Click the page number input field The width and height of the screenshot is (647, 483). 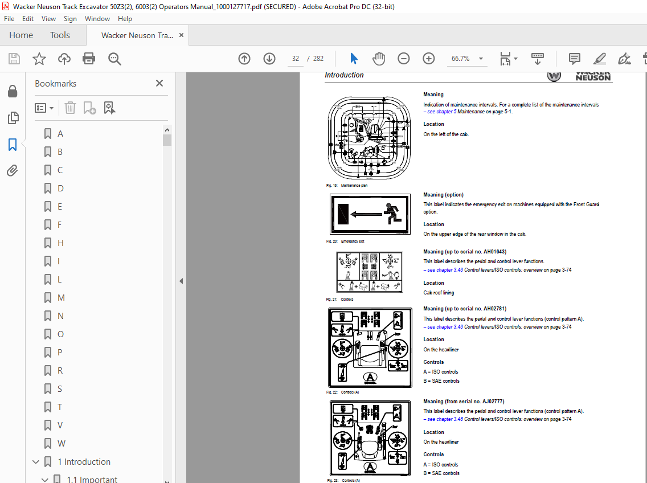296,59
